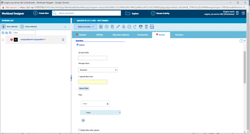The height and width of the screenshot is (134, 250).
Task: Open the Select an Action dropdown
Action: point(85,27)
